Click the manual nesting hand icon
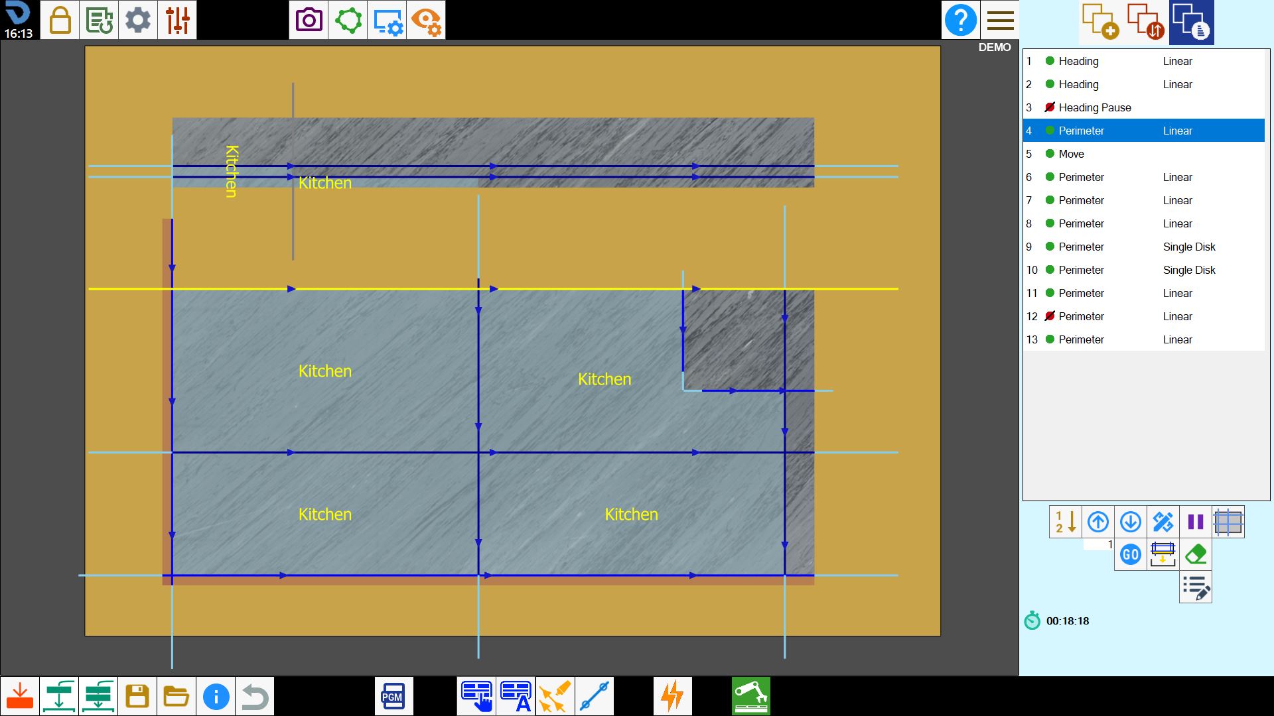This screenshot has width=1274, height=716. click(x=476, y=696)
